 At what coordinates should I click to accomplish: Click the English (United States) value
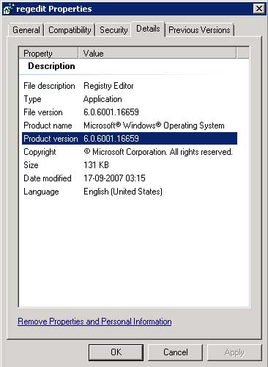[x=123, y=192]
